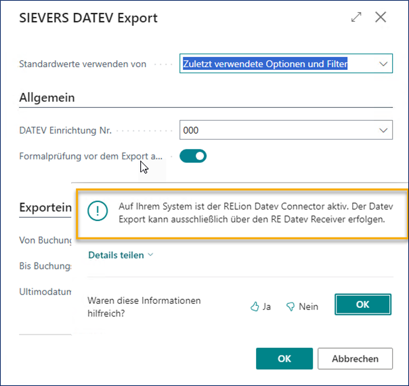Viewport: 409px width, 386px height.
Task: Collapse the Allgemein section header
Action: pos(47,97)
